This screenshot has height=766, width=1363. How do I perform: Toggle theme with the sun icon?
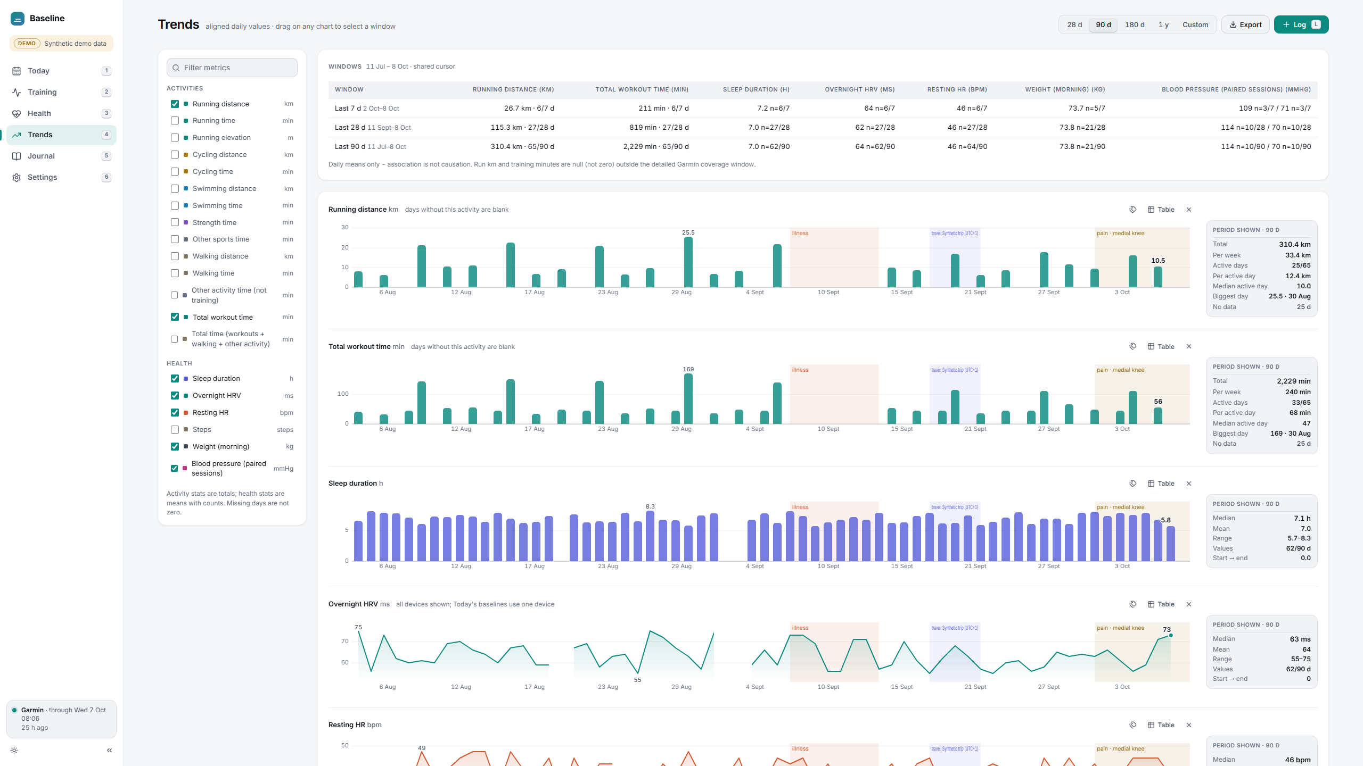[14, 750]
